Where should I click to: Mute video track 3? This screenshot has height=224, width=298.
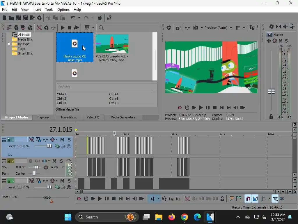pos(62,181)
